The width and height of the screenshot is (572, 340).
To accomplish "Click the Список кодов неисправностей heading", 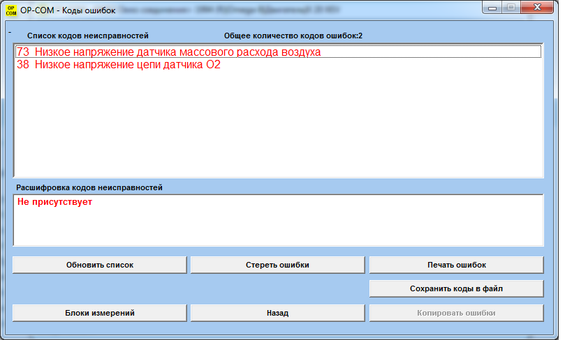I will point(88,36).
